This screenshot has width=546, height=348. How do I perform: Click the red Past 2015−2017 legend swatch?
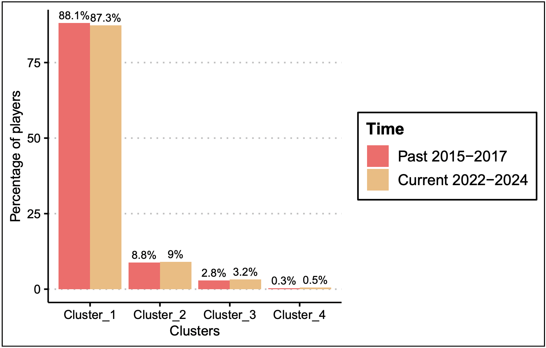tap(378, 156)
